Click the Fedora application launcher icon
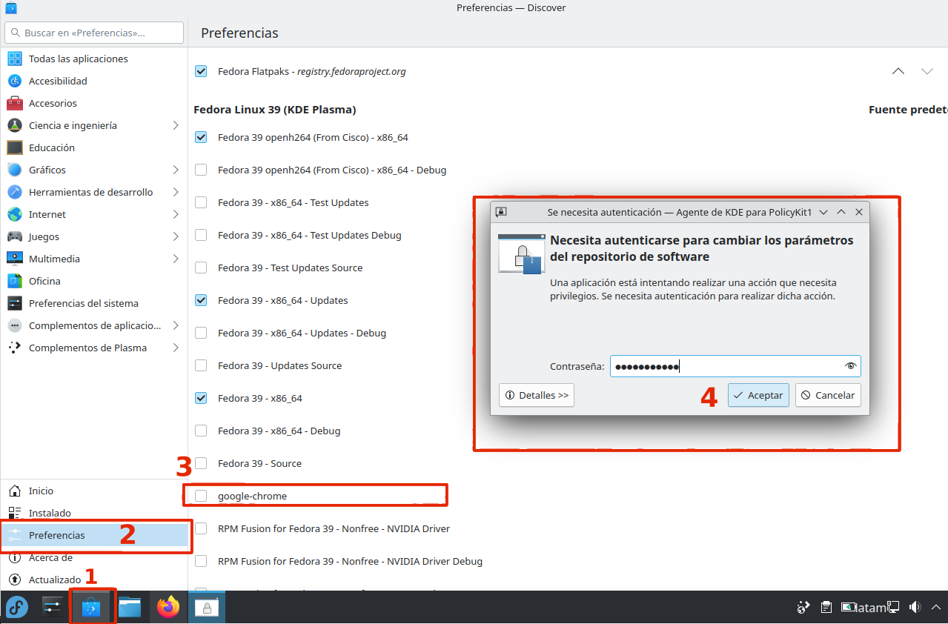 coord(16,608)
